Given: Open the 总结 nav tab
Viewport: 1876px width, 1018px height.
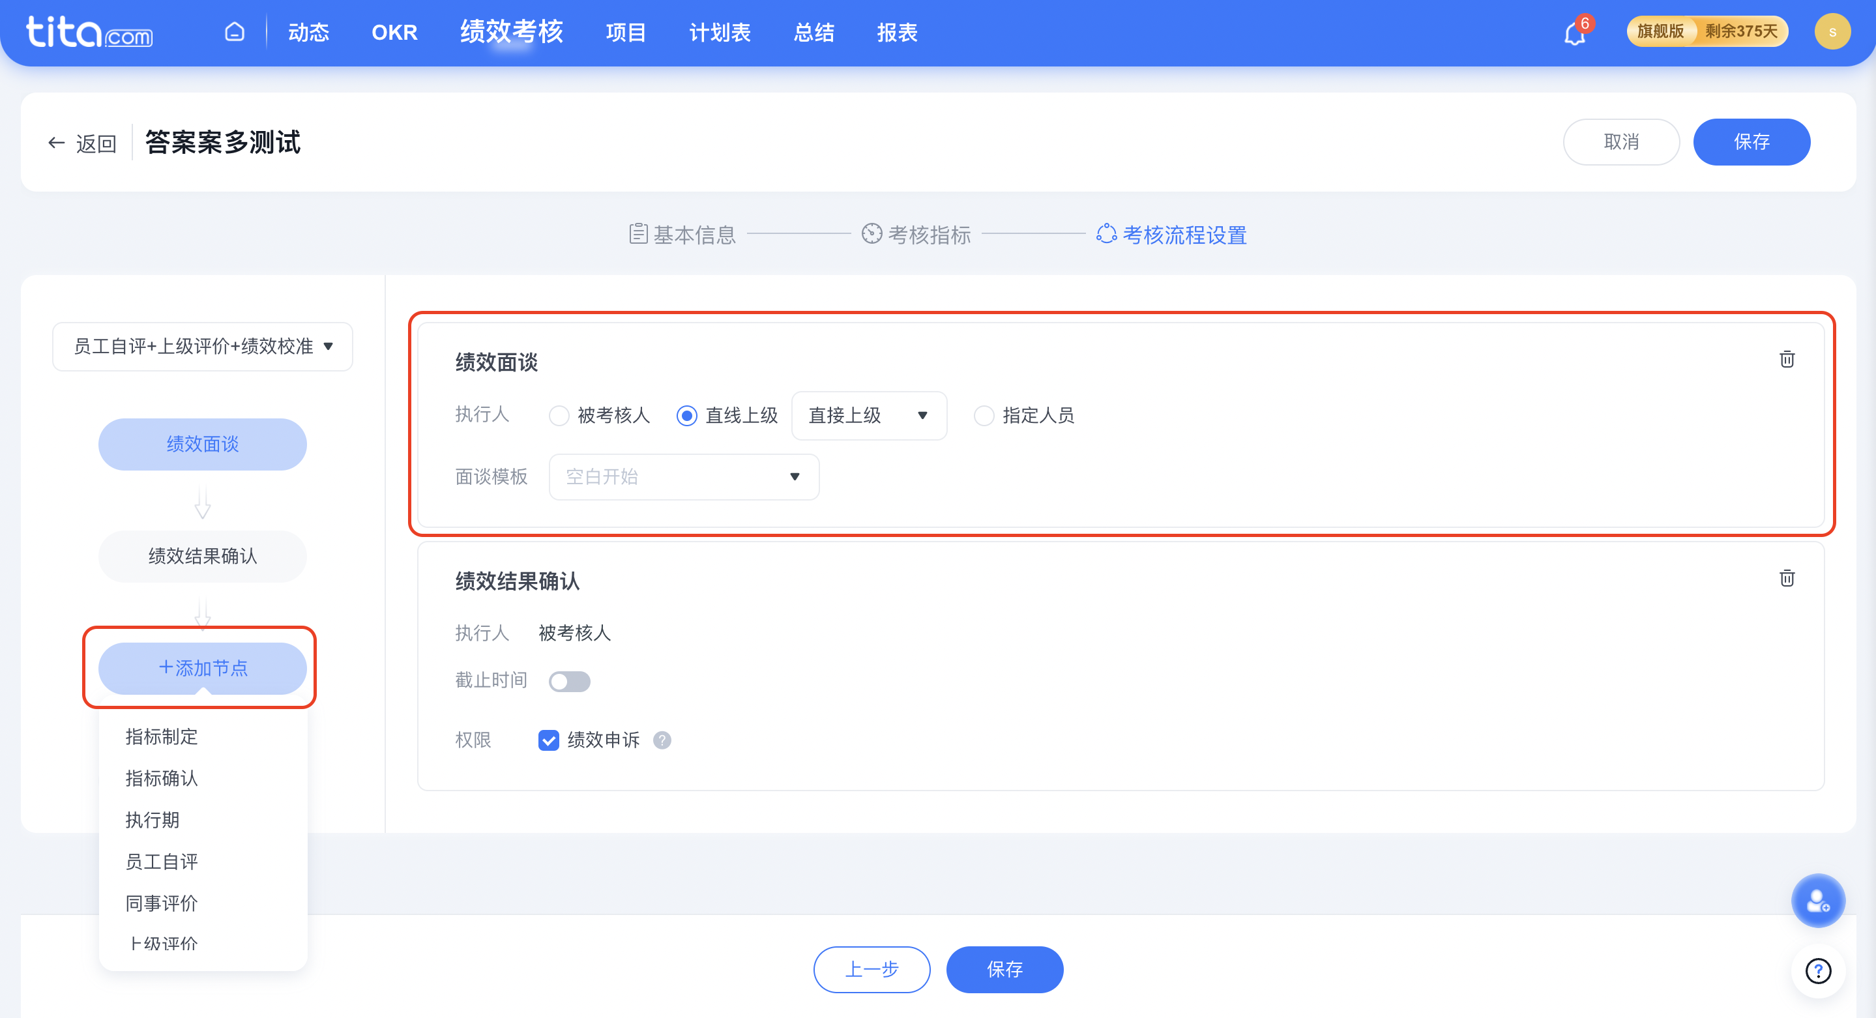Looking at the screenshot, I should pyautogui.click(x=813, y=32).
